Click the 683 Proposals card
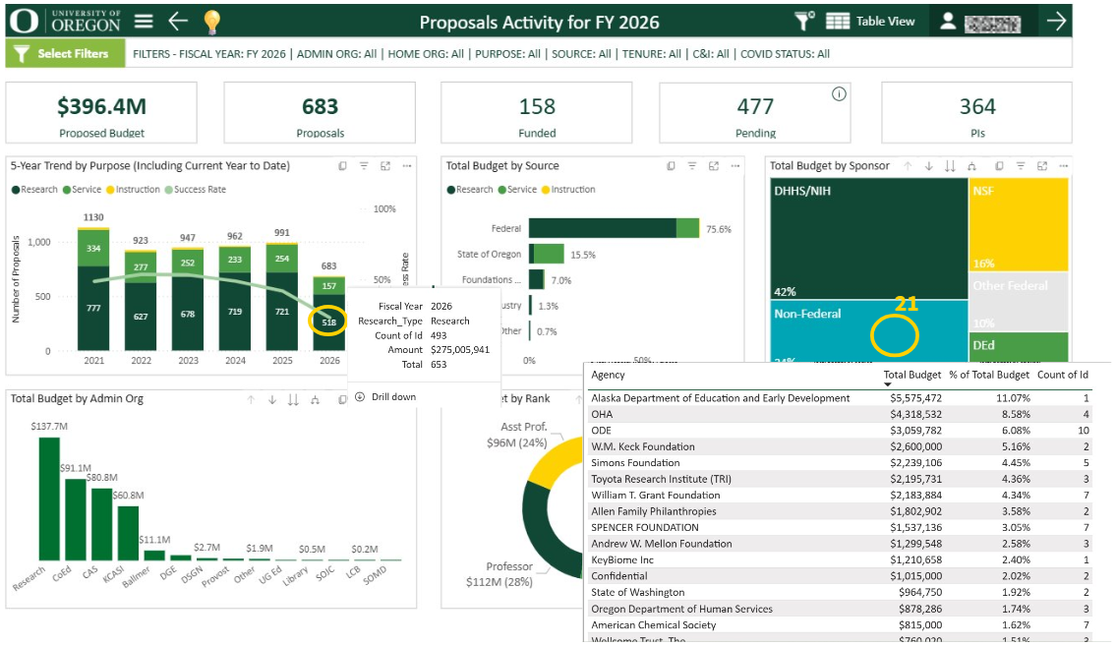 click(320, 112)
